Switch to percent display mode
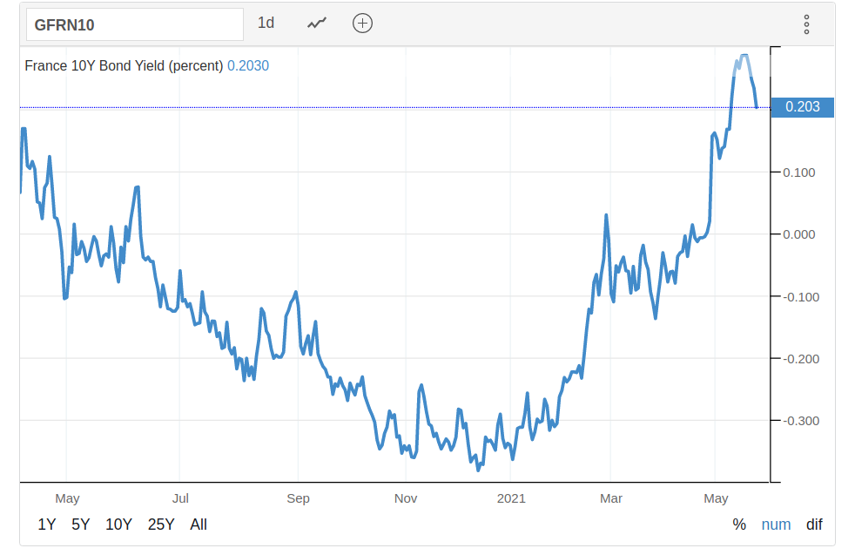This screenshot has width=855, height=555. tap(739, 525)
